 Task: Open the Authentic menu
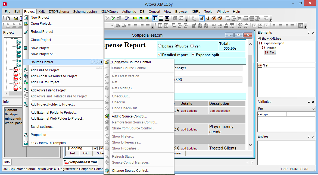[129, 12]
